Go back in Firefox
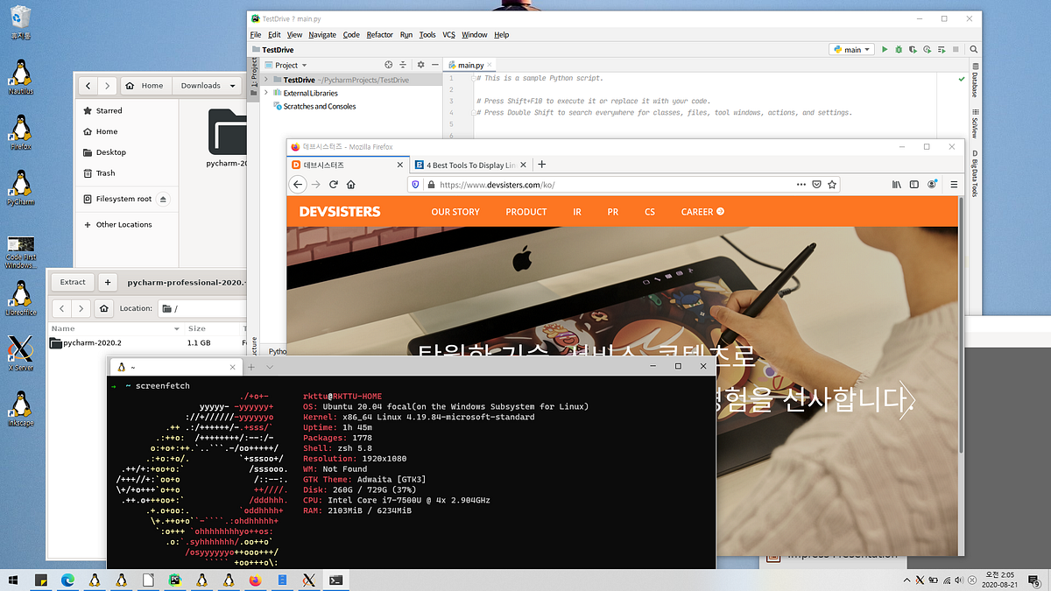This screenshot has width=1051, height=591. [x=298, y=185]
